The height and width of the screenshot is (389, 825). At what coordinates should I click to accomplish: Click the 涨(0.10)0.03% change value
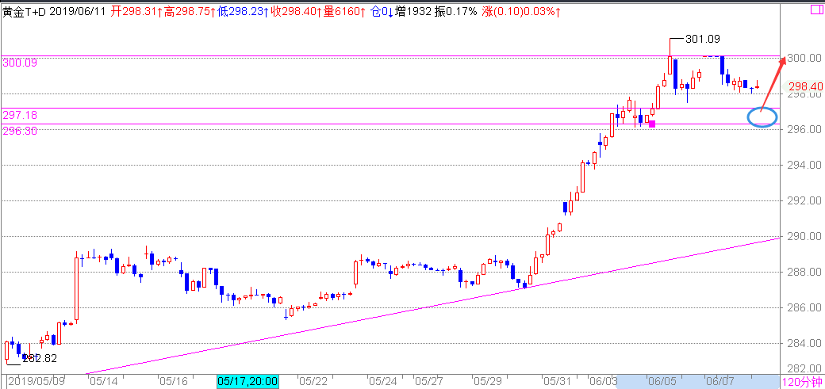pyautogui.click(x=520, y=12)
